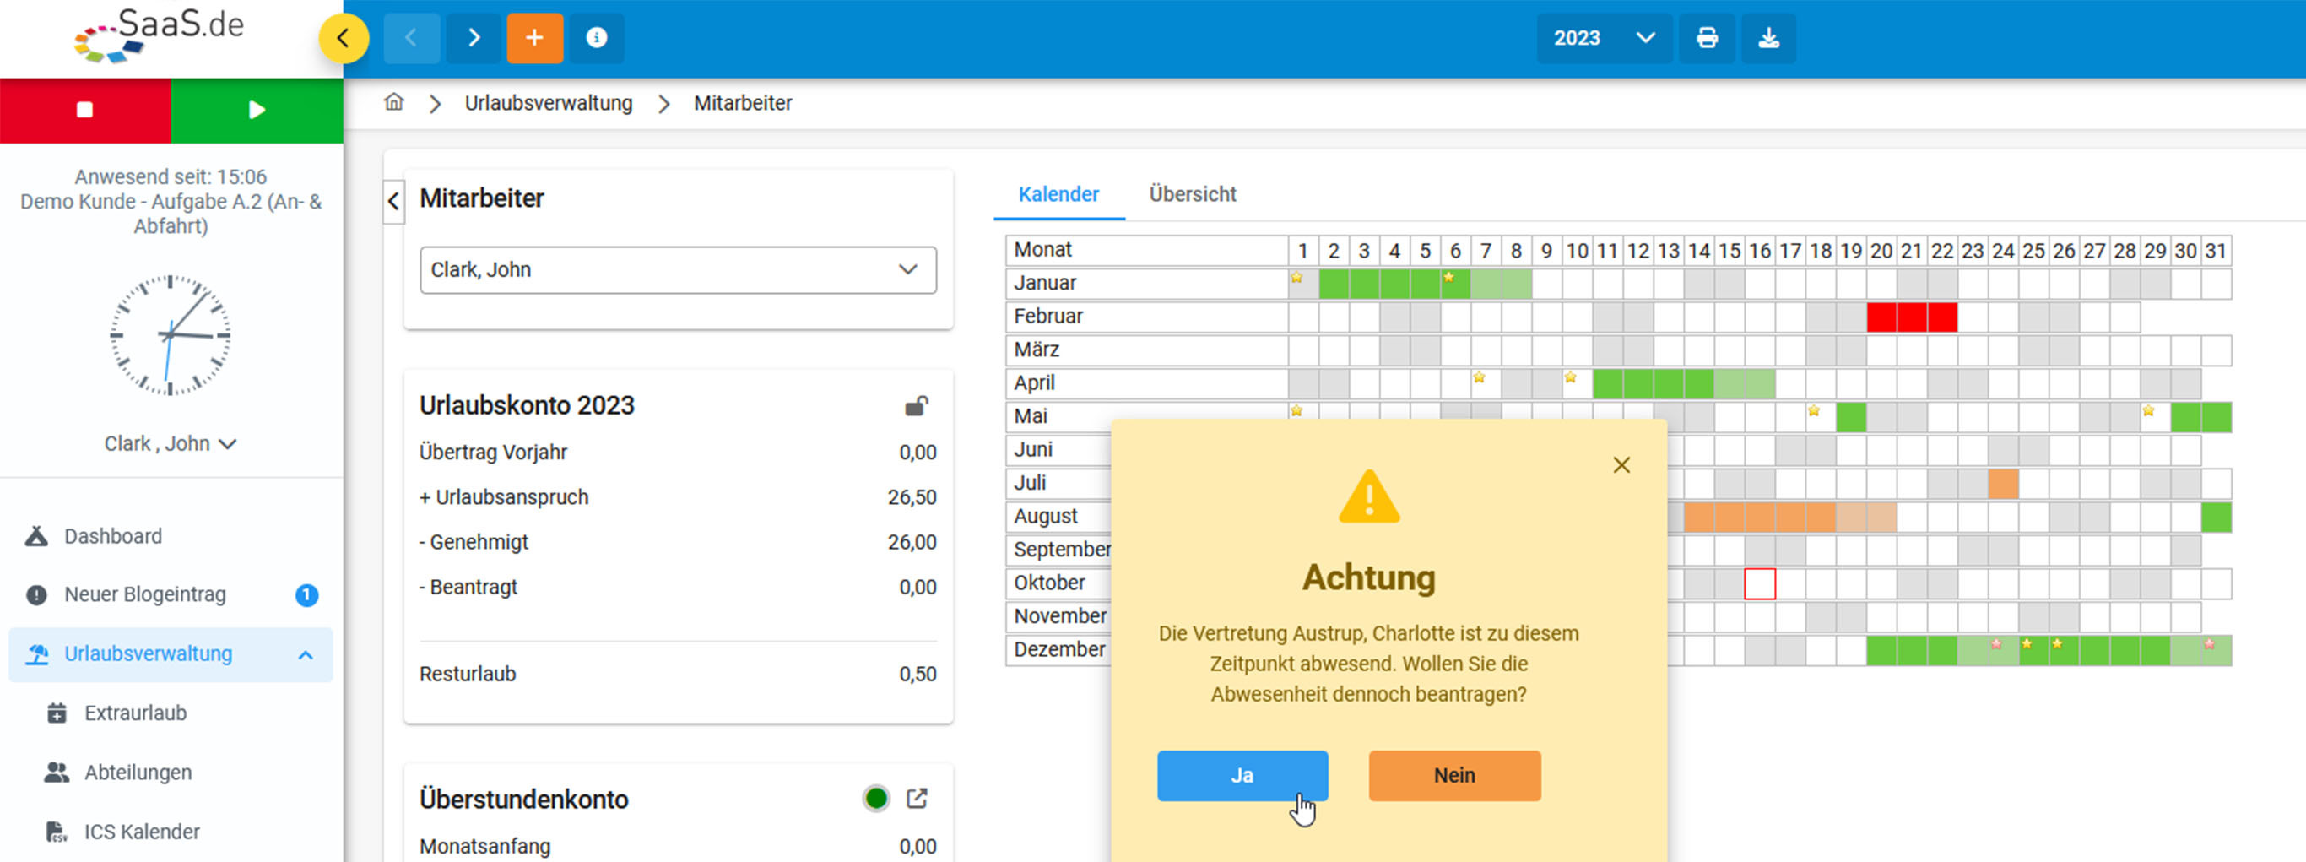The width and height of the screenshot is (2306, 862).
Task: Decline the warning with Nein
Action: point(1453,775)
